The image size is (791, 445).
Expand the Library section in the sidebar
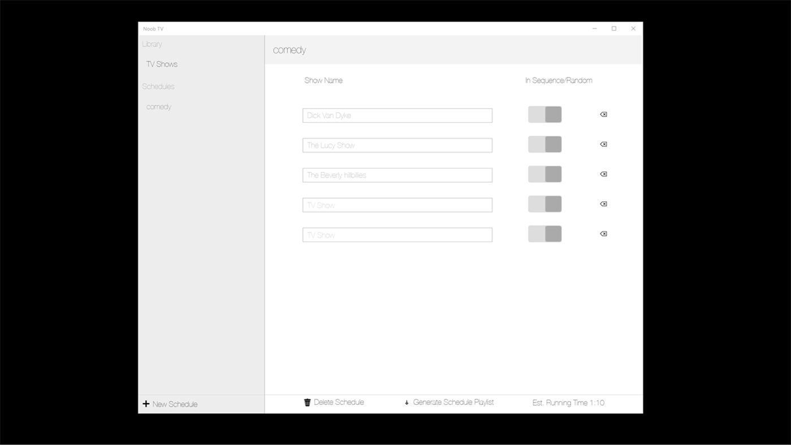click(x=152, y=44)
